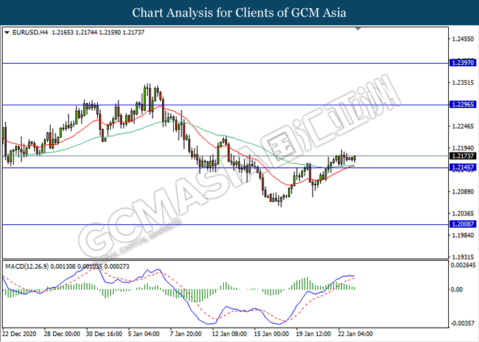Image resolution: width=479 pixels, height=342 pixels.
Task: Click the MACD(12,26,9) indicator label
Action: click(27, 265)
